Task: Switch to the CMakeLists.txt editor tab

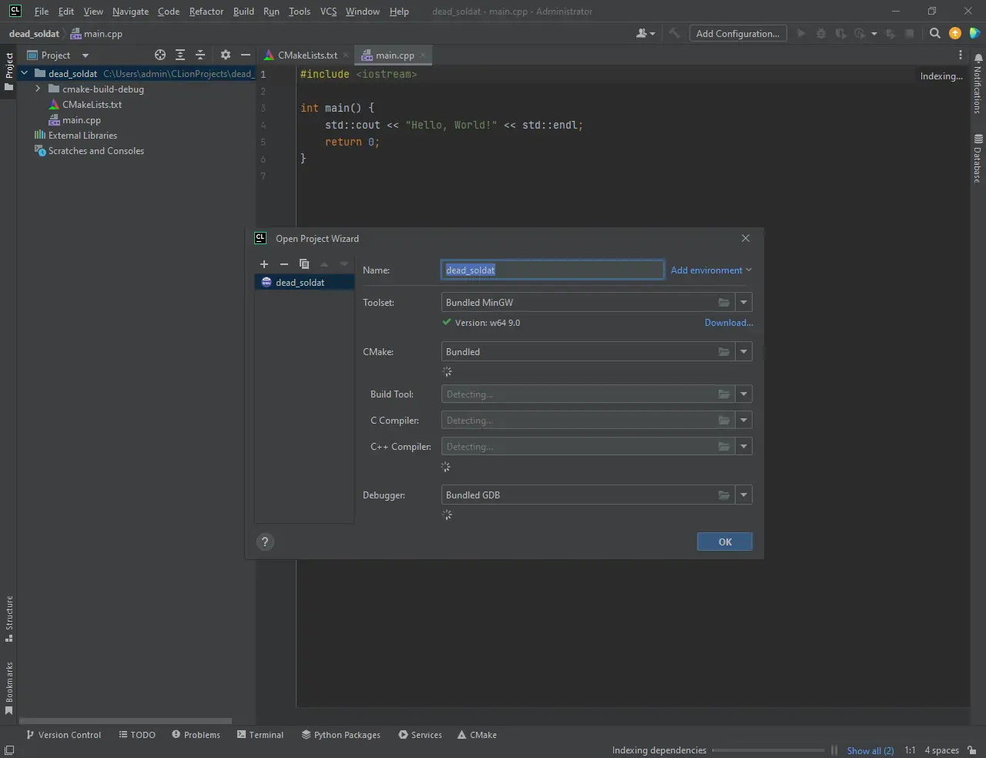Action: click(x=307, y=55)
